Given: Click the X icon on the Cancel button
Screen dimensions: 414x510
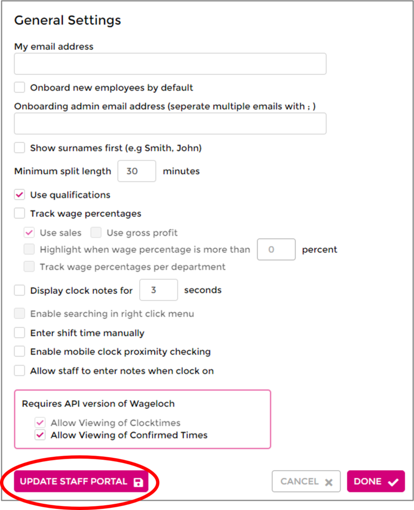Looking at the screenshot, I should pos(329,481).
